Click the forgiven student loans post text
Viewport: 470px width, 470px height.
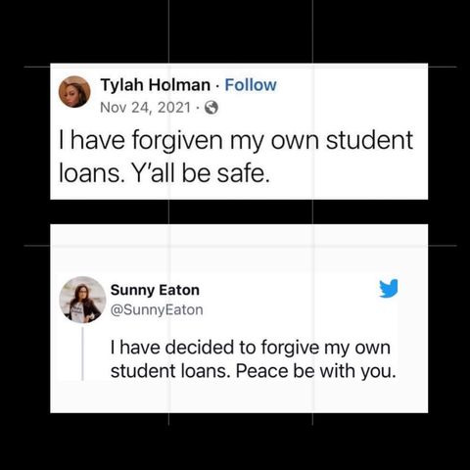pos(236,157)
